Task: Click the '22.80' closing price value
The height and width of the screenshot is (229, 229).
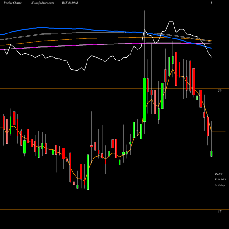Action: coord(218,174)
